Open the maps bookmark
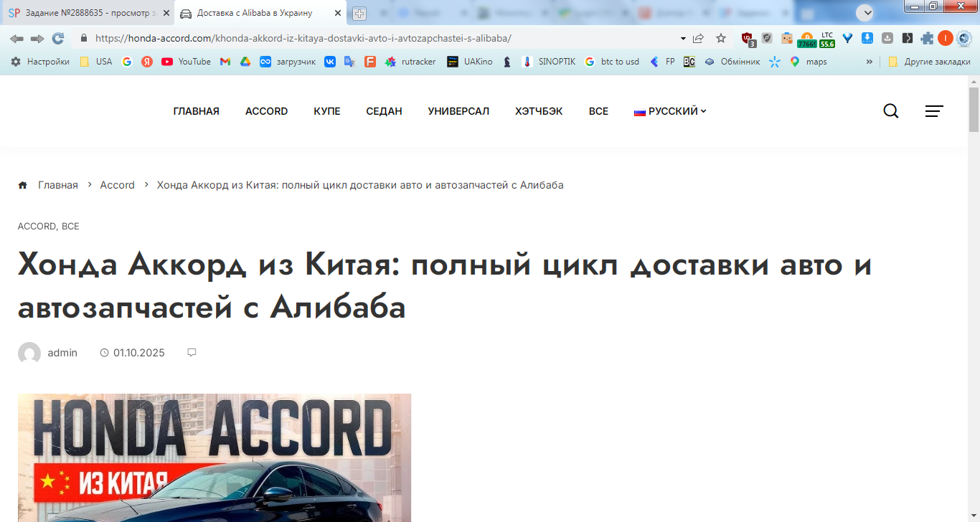980x522 pixels. pos(808,62)
